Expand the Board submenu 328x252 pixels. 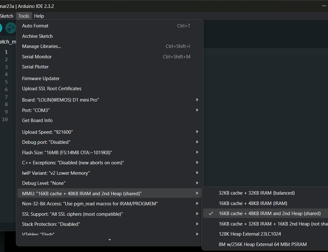point(110,100)
